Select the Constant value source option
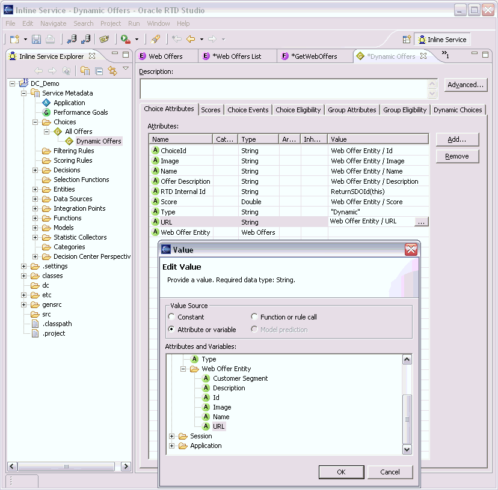The image size is (498, 490). 171,316
